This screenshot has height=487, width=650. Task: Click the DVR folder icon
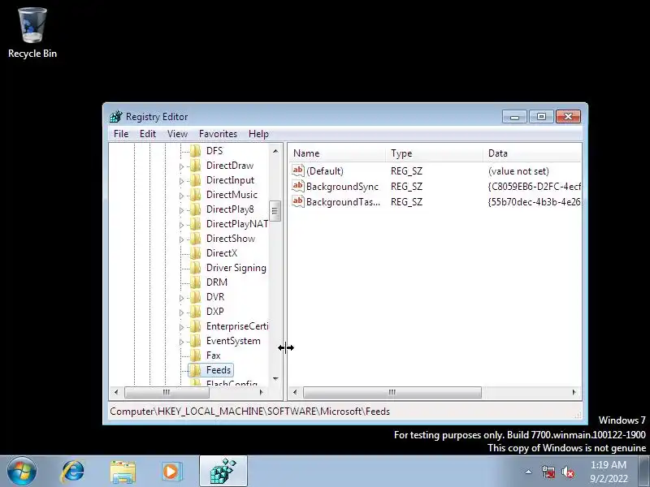pos(195,297)
